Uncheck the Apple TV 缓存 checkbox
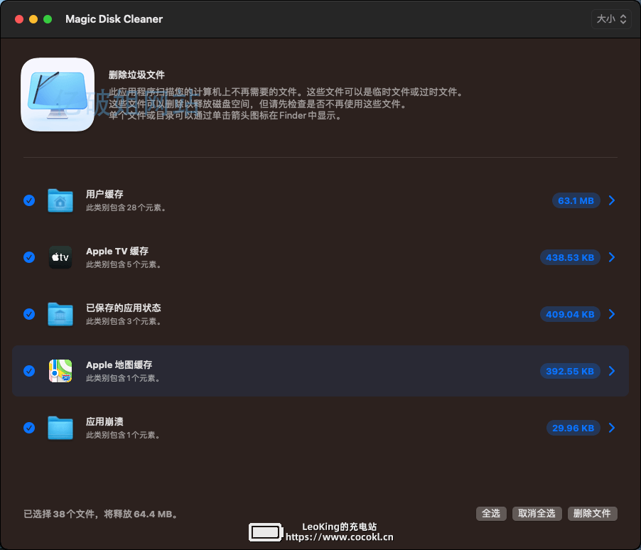This screenshot has height=550, width=641. tap(29, 257)
